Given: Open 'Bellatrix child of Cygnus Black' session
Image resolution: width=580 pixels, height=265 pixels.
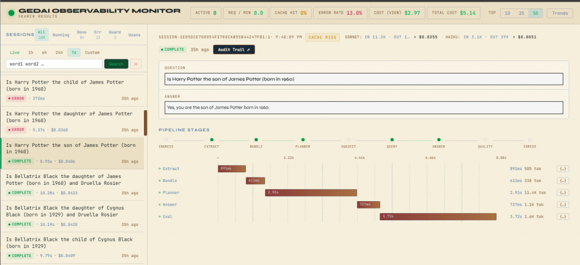Looking at the screenshot, I should (x=72, y=249).
